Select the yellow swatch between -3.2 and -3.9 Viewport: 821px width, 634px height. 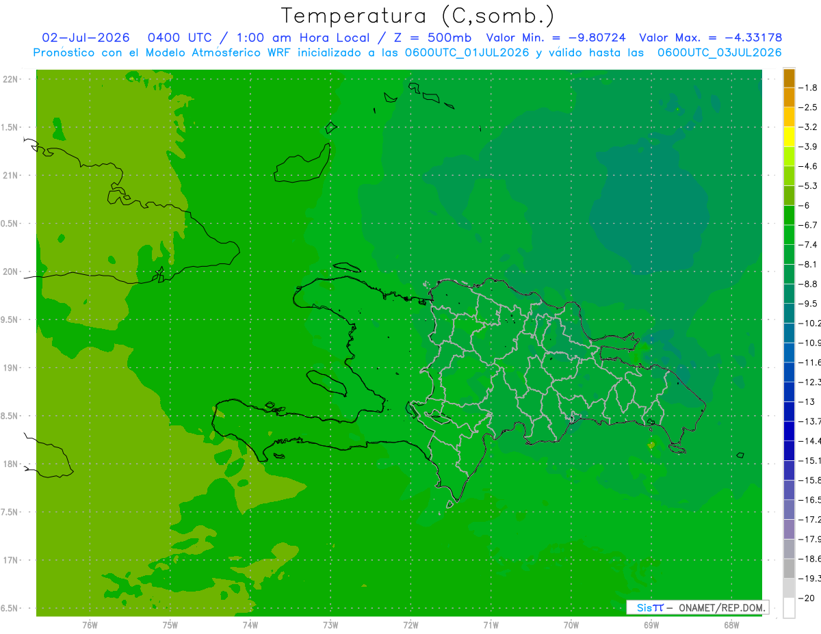(x=789, y=137)
